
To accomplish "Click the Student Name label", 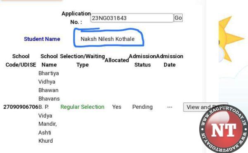I will pos(42,39).
